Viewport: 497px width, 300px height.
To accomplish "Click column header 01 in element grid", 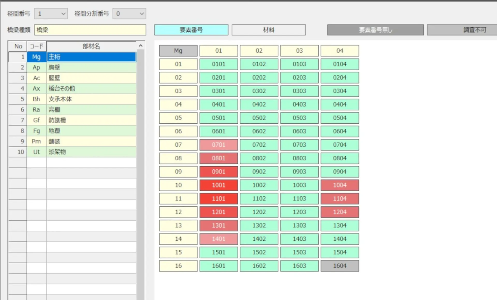I will click(219, 51).
